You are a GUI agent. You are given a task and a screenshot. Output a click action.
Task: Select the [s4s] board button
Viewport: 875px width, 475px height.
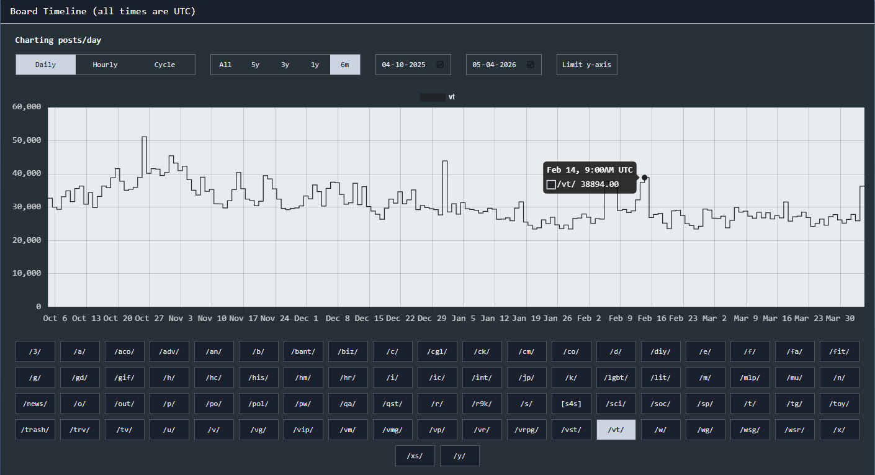(572, 404)
